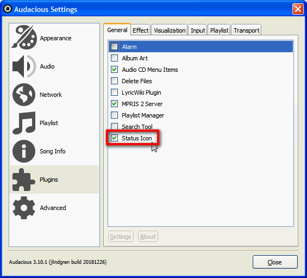307x278 pixels.
Task: Click the Settings button
Action: (x=121, y=237)
